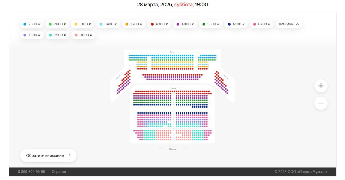Select the 5500 ₽ price filter
This screenshot has width=345, height=180.
pos(211,24)
